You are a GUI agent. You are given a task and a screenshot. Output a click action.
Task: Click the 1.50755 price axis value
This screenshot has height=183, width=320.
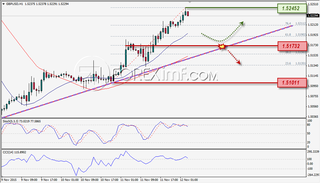point(313,96)
